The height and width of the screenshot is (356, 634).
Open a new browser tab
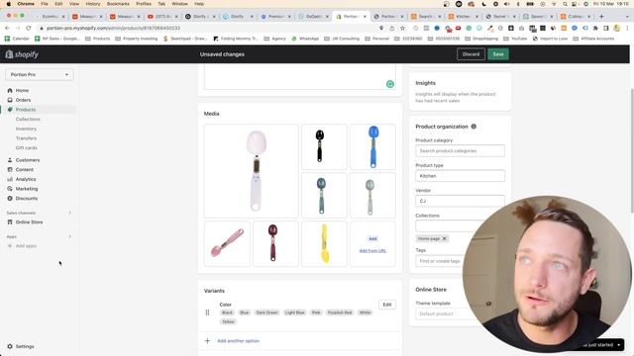click(x=601, y=17)
